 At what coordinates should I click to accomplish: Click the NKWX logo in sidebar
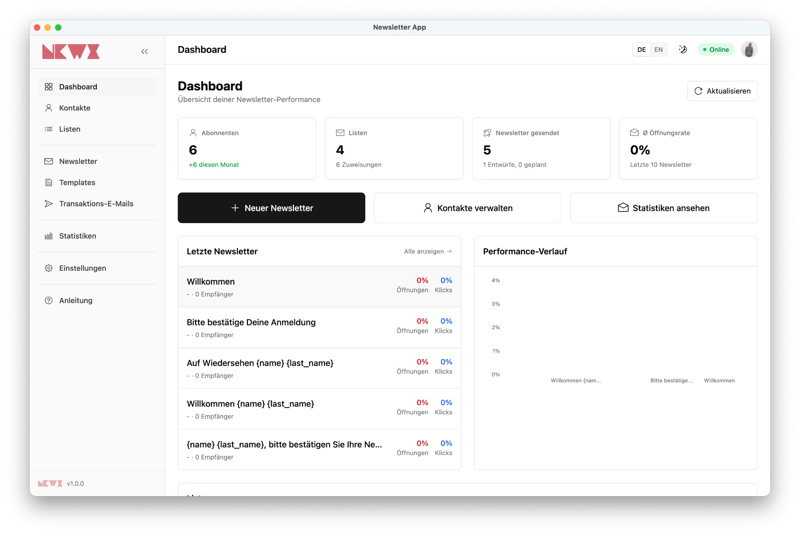point(71,52)
